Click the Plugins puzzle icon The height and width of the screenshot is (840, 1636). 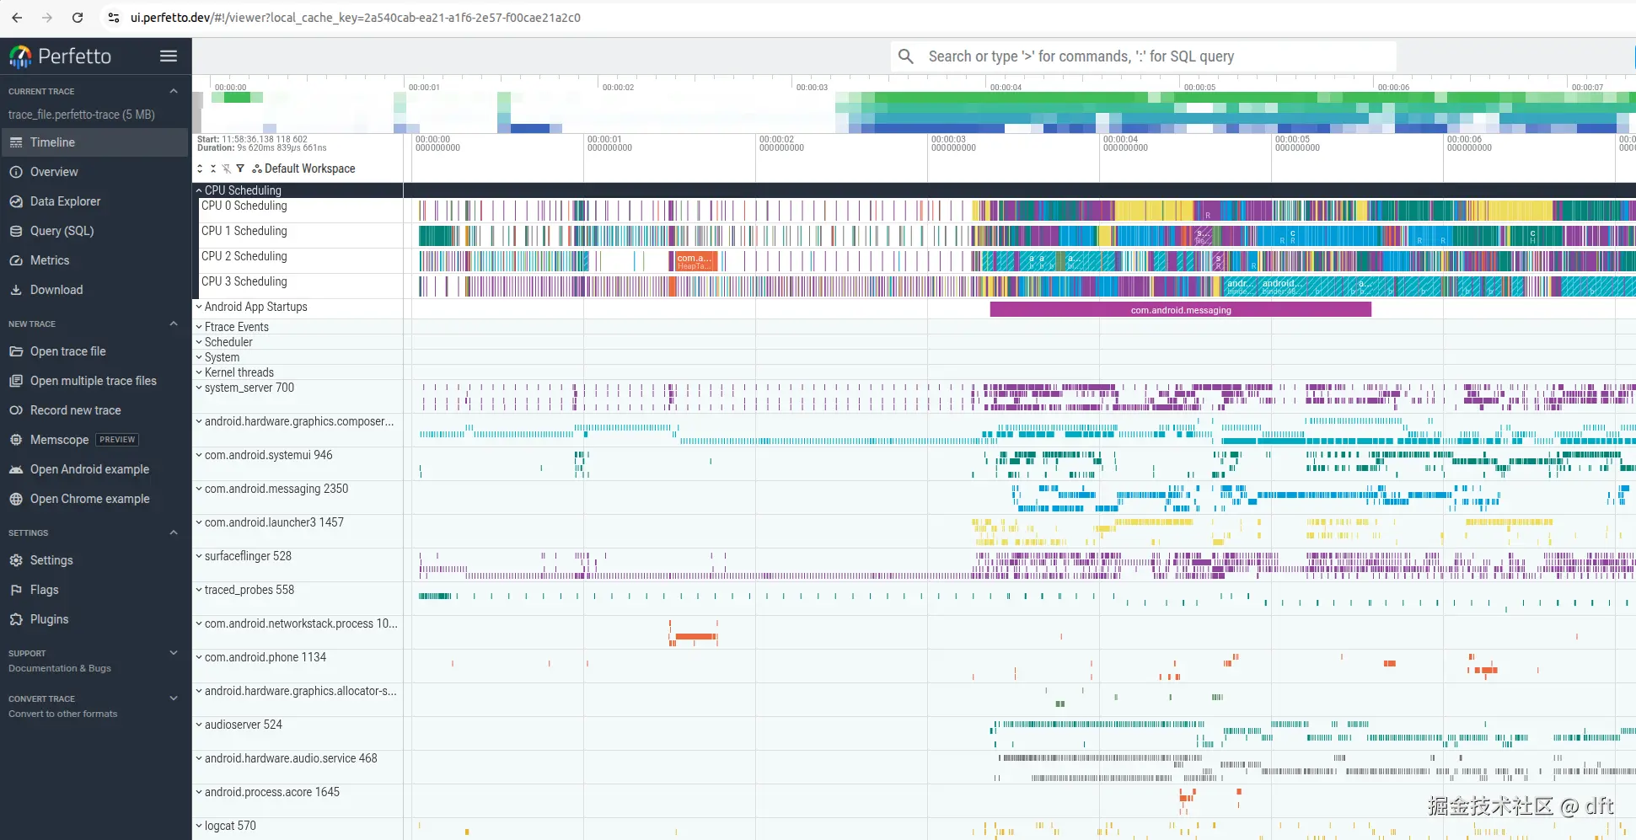[x=16, y=619]
